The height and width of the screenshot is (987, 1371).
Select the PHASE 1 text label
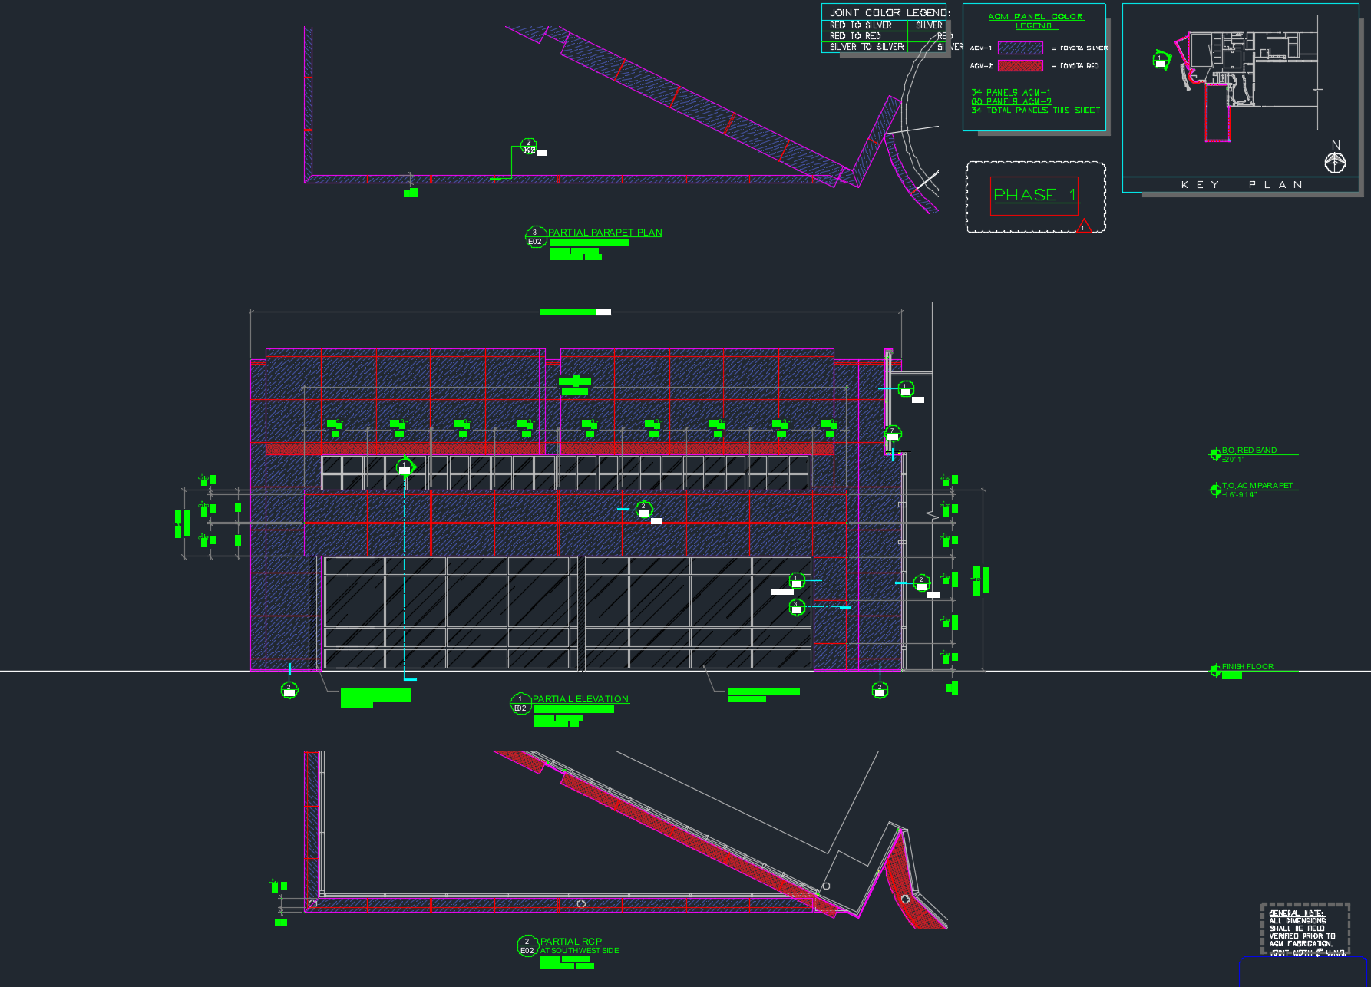(1034, 195)
